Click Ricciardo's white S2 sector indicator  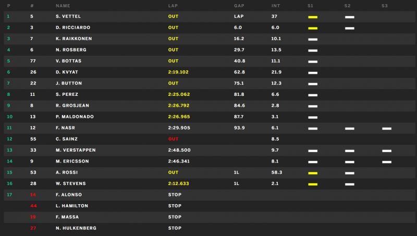click(x=349, y=28)
